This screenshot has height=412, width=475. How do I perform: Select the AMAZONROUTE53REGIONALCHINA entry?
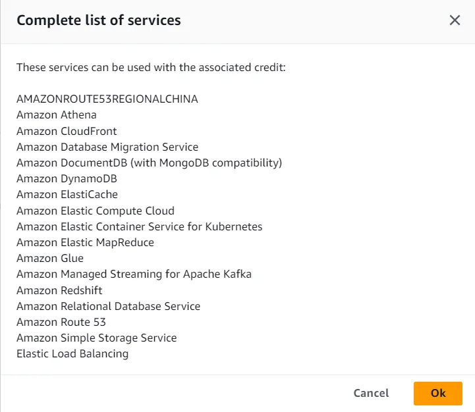click(107, 99)
